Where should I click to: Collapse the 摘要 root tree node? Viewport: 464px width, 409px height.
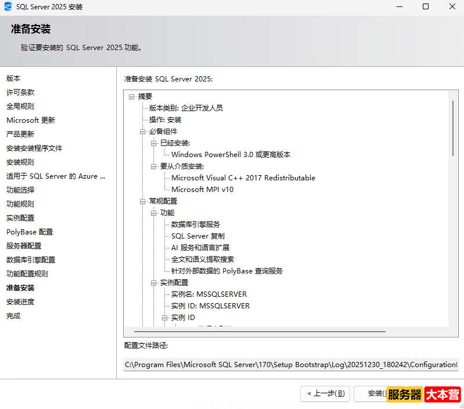click(131, 97)
